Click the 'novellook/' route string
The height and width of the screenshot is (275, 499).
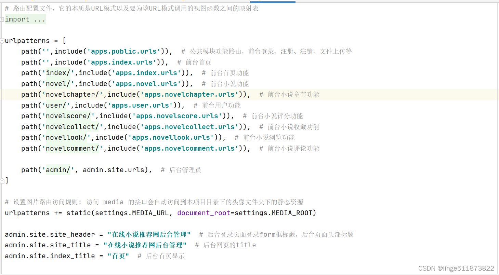pyautogui.click(x=66, y=138)
